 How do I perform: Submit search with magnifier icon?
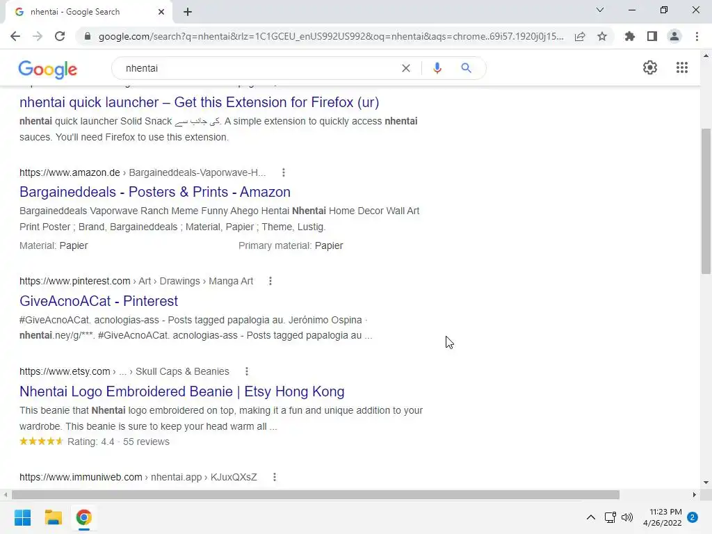click(466, 68)
